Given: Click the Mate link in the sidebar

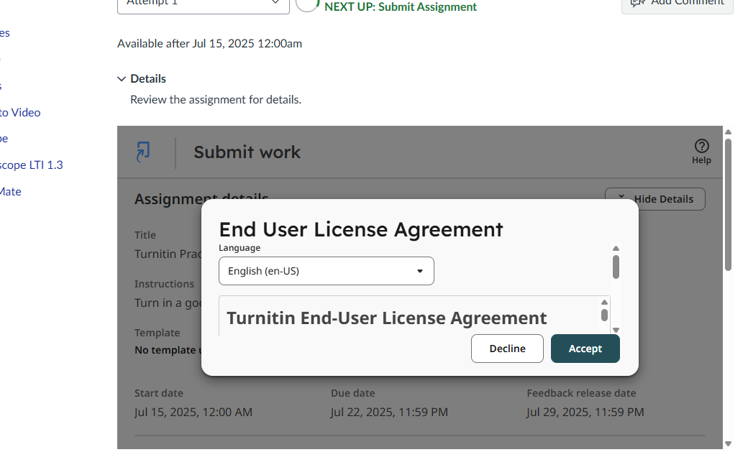Looking at the screenshot, I should coord(10,191).
